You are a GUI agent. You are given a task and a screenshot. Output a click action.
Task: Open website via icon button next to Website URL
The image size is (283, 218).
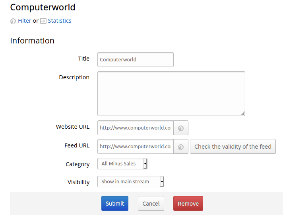[181, 128]
